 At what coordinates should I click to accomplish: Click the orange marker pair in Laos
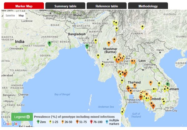pyautogui.click(x=133, y=62)
